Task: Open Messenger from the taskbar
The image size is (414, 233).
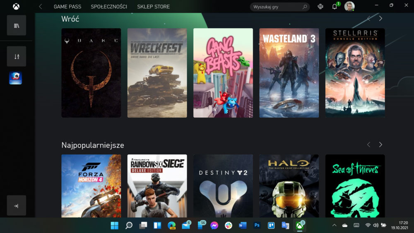Action: tap(214, 226)
